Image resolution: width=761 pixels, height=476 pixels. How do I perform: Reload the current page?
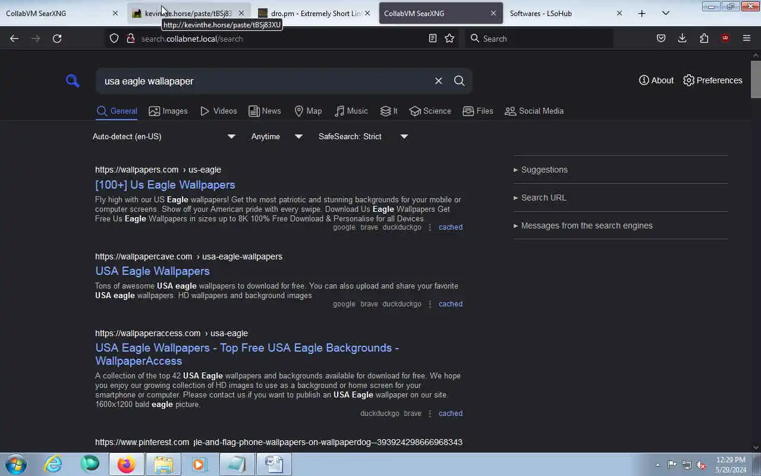[x=57, y=38]
